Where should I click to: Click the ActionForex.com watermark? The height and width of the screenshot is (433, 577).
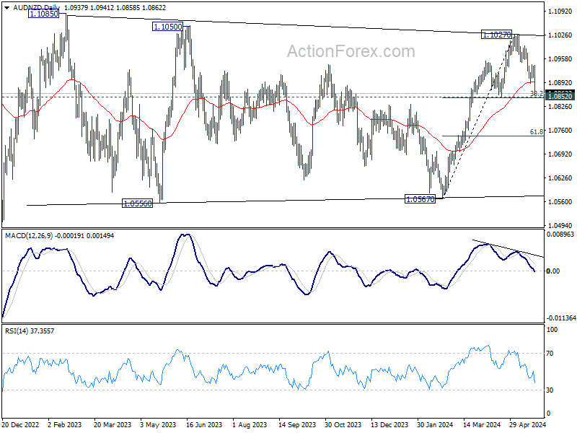(351, 51)
